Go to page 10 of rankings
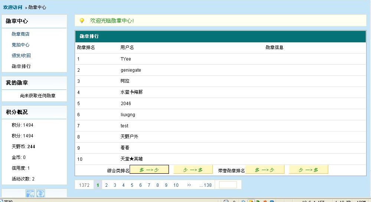Screen dimensions: 371x202 176,185
